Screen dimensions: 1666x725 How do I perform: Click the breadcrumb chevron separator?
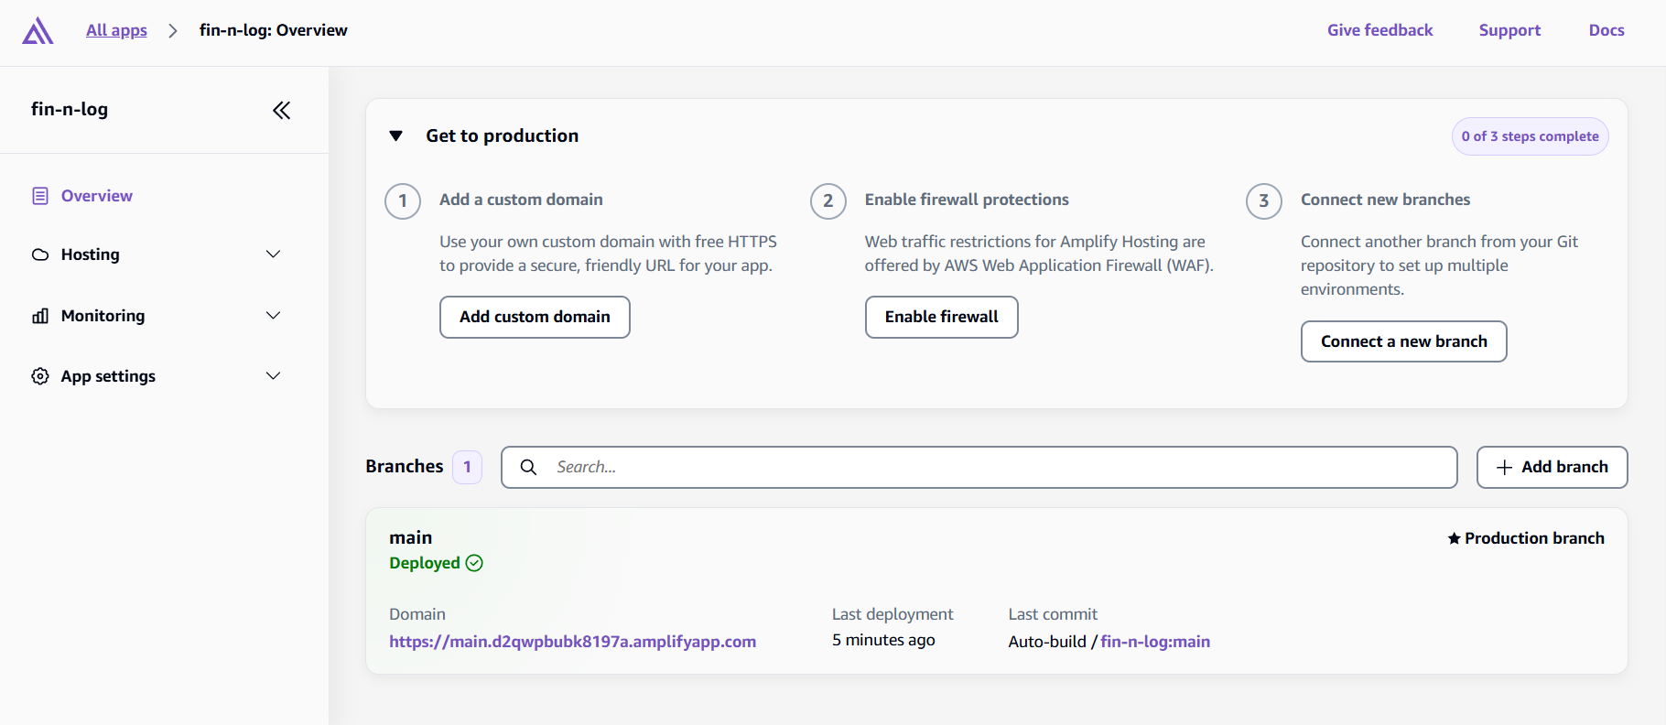click(173, 30)
